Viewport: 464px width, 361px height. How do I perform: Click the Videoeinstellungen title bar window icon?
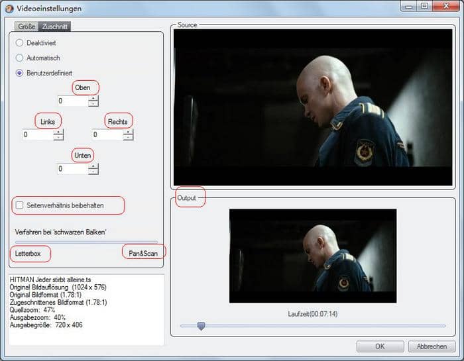tap(9, 8)
